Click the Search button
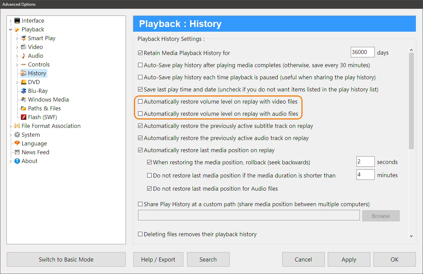 [x=208, y=259]
